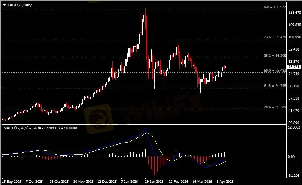Image resolution: width=302 pixels, height=185 pixels.
Task: Open the XAGUSD,Daily chart dropdown arrow
Action: tap(5, 5)
